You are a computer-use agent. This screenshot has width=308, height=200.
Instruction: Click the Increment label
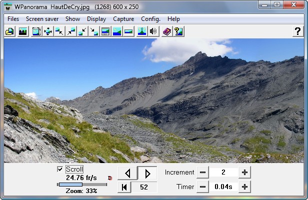pyautogui.click(x=179, y=173)
